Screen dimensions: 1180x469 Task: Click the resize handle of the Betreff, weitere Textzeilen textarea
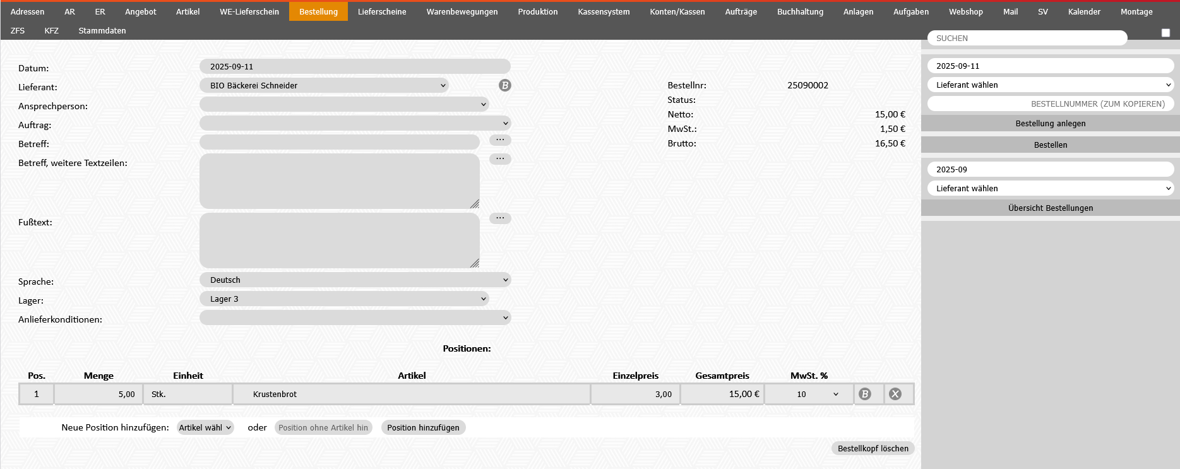(x=475, y=204)
